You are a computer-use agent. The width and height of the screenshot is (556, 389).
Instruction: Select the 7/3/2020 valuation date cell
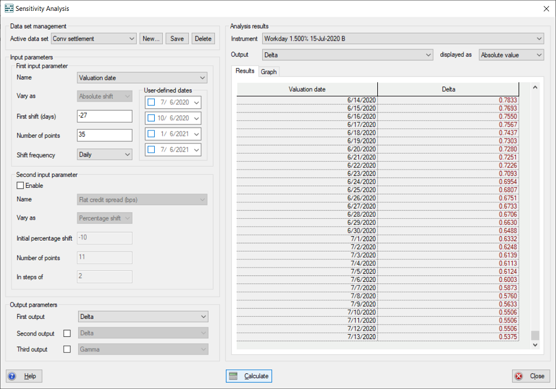(x=307, y=255)
